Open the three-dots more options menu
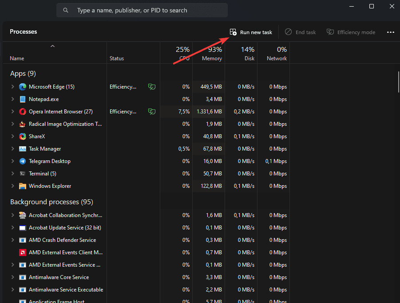The width and height of the screenshot is (400, 303). [391, 32]
